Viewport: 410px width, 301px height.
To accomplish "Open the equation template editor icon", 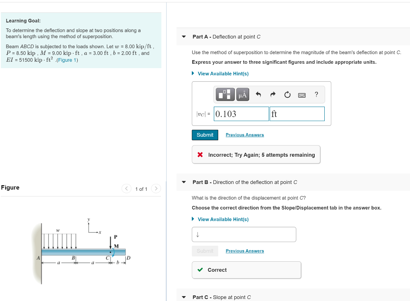I will click(225, 94).
